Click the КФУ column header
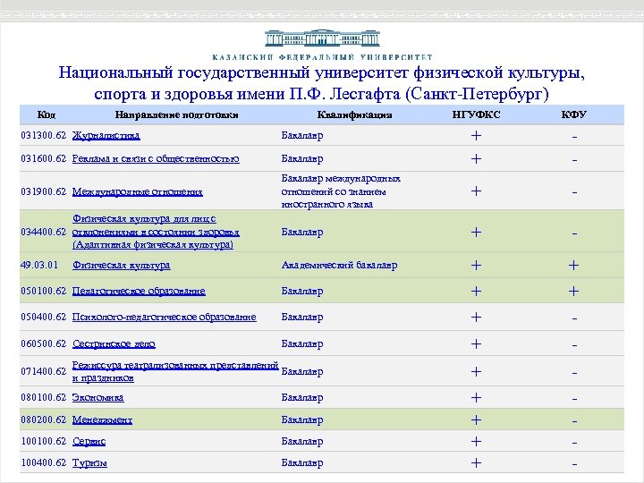This screenshot has height=483, width=644. click(x=573, y=114)
